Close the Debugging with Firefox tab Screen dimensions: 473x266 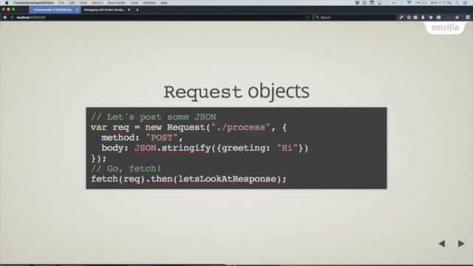point(129,10)
